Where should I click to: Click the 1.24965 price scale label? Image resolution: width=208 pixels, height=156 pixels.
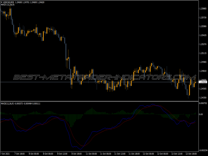tap(203, 62)
